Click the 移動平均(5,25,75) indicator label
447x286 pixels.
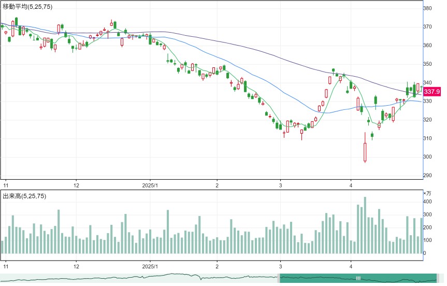pyautogui.click(x=27, y=7)
